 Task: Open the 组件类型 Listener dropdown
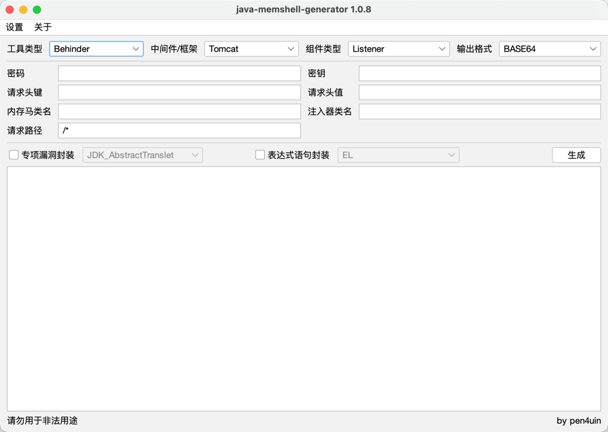[x=398, y=49]
